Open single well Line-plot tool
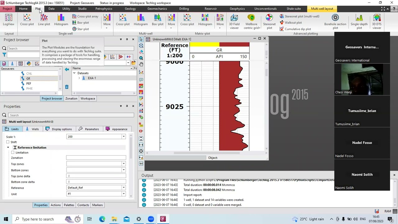Image resolution: width=398 pixels, height=224 pixels. (44, 20)
